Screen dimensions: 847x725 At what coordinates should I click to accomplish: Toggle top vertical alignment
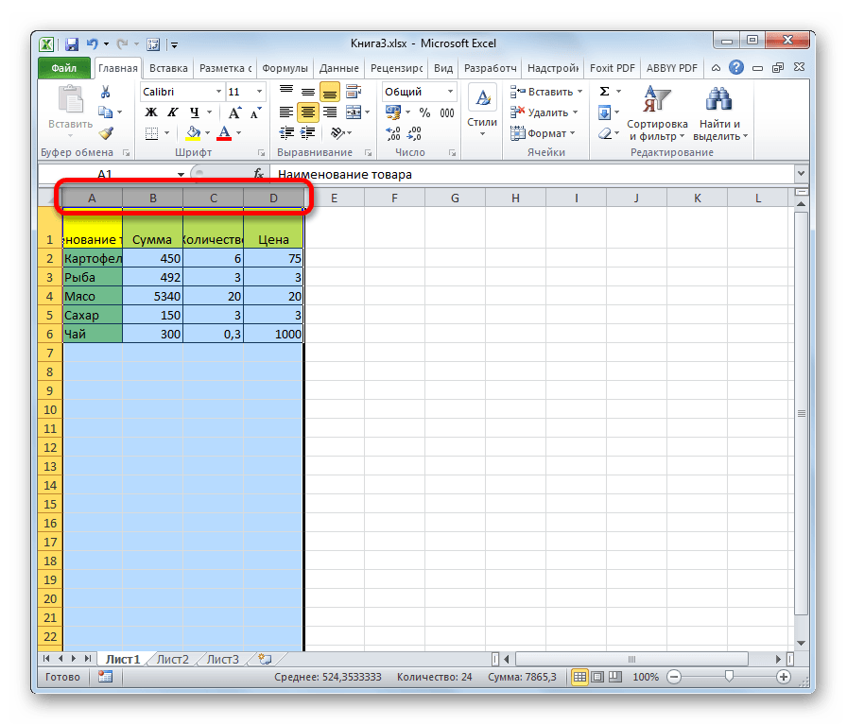pos(286,92)
